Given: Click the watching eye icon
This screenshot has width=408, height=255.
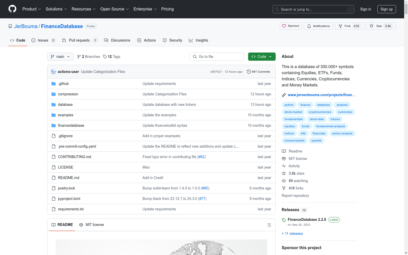Looking at the screenshot, I should click(x=284, y=181).
